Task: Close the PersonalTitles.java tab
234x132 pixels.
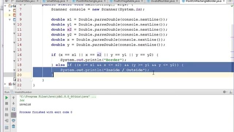Action: [37, 1]
